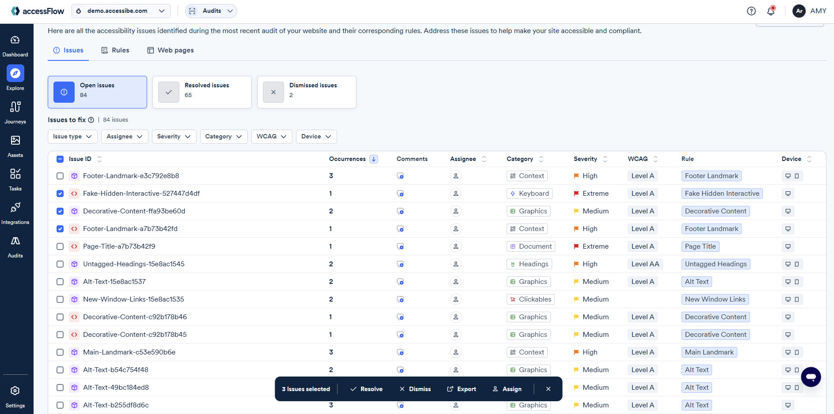Image resolution: width=834 pixels, height=414 pixels.
Task: Open the demo.accessibe.com site selector
Action: (x=121, y=11)
